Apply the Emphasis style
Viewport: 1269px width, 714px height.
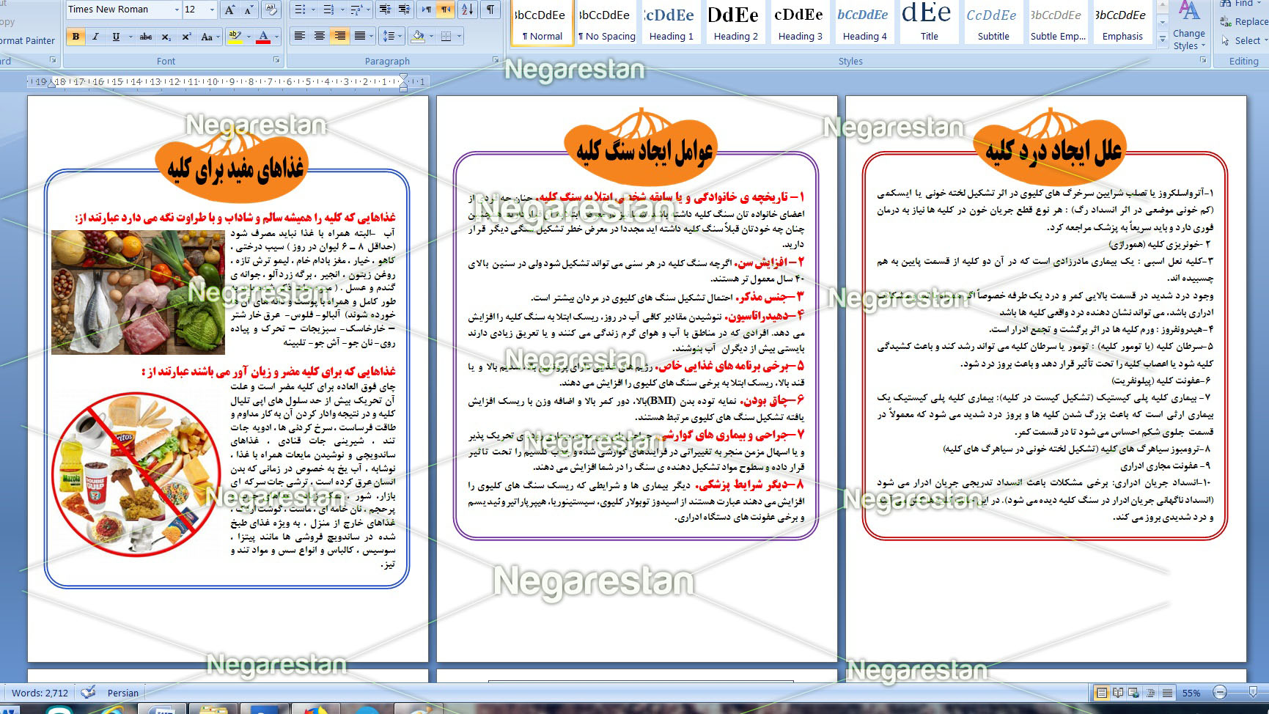coord(1122,23)
